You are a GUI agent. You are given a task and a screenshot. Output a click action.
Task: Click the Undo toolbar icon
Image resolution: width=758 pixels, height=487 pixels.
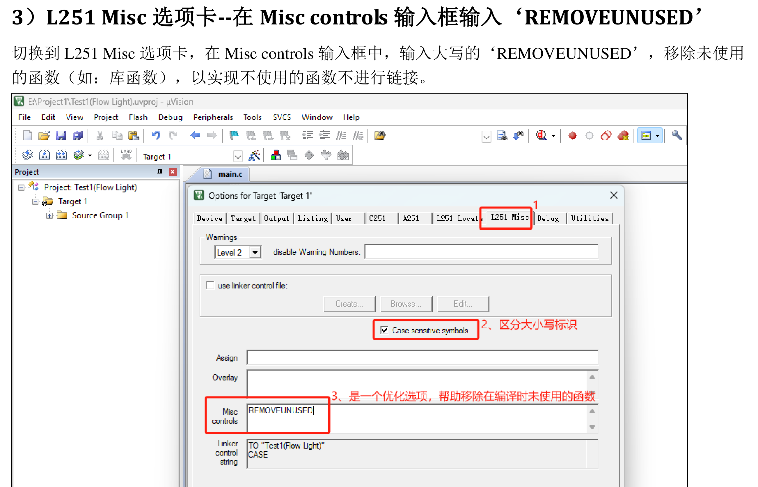point(156,136)
